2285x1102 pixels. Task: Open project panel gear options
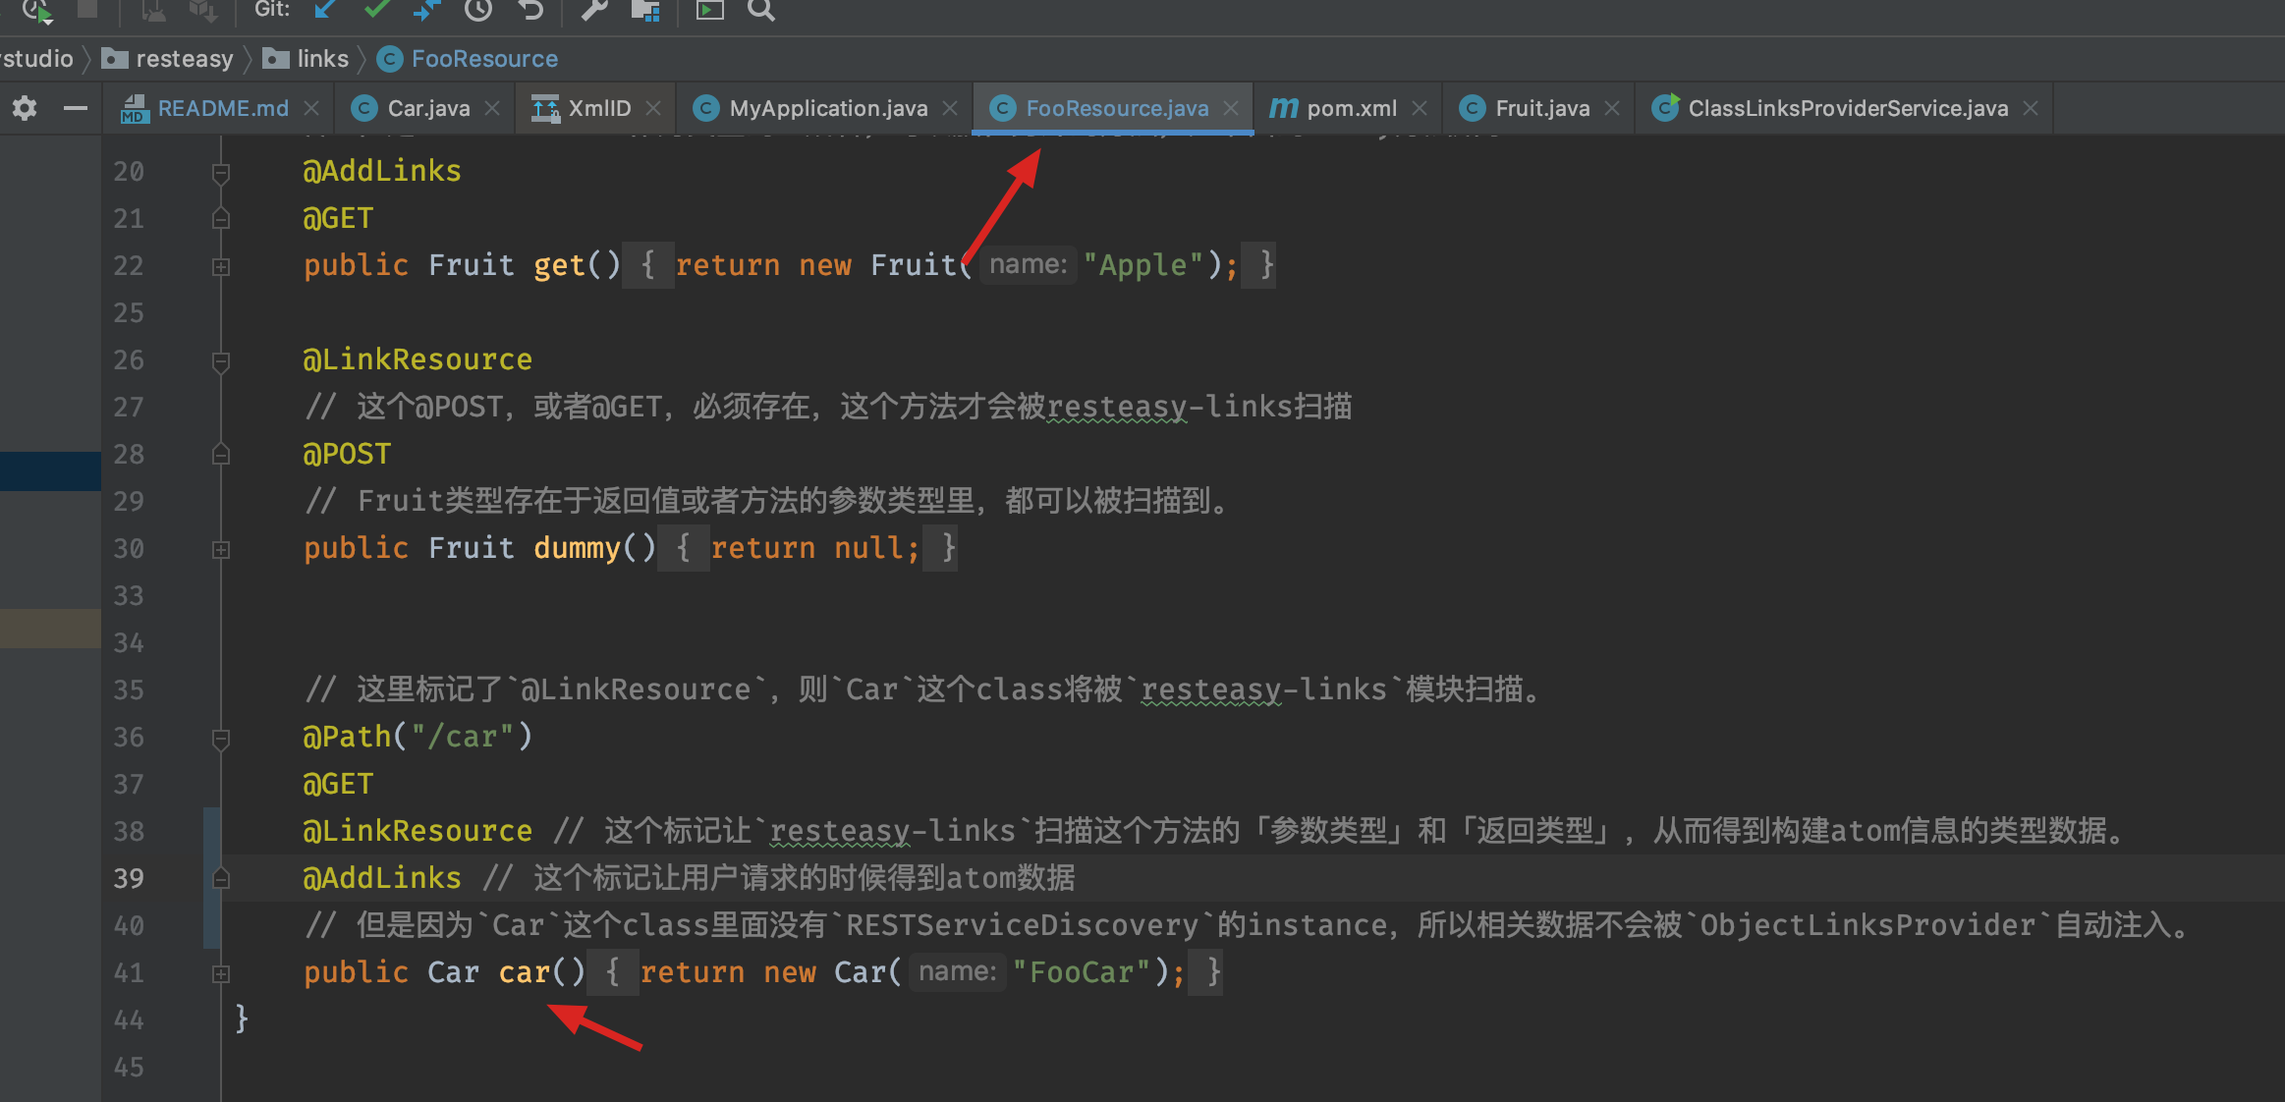coord(25,108)
